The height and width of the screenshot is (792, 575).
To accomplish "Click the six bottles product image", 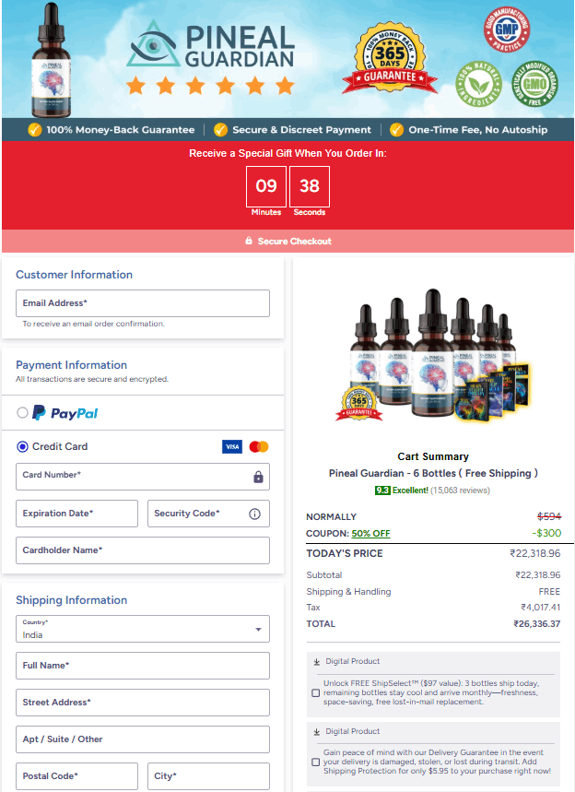I will [433, 355].
